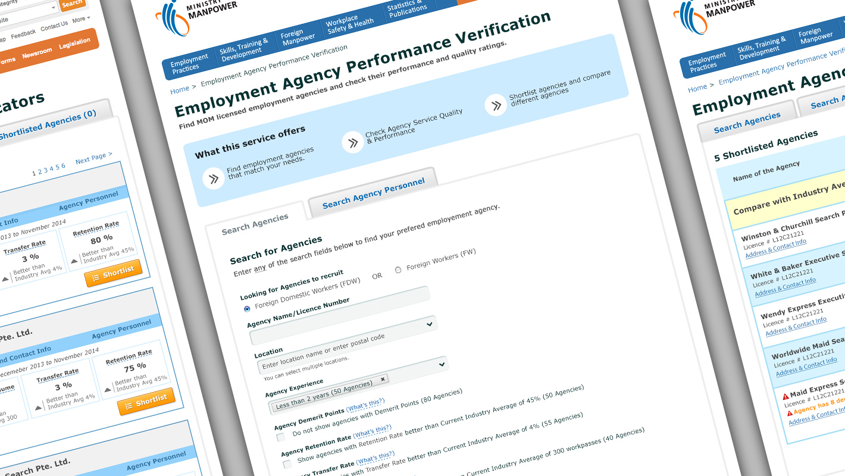Open the Agency Experience dropdown arrow
Screen dimensions: 845x476
[442, 363]
